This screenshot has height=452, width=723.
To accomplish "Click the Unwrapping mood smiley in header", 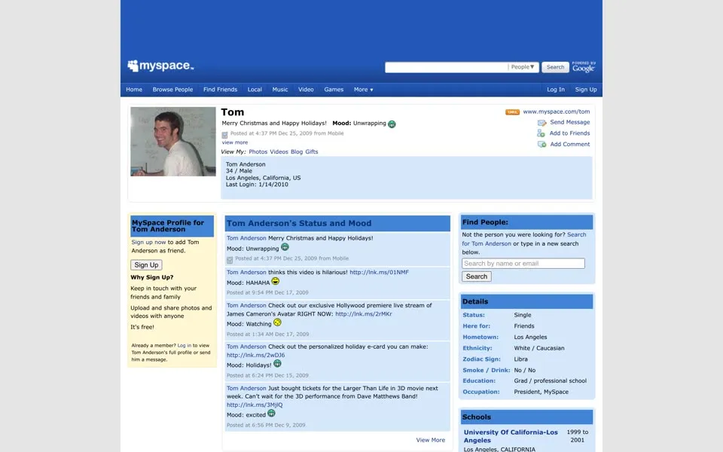I will (392, 124).
